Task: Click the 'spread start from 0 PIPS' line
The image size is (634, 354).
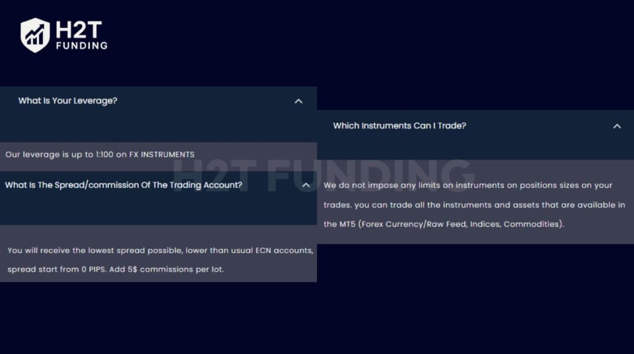Action: click(x=57, y=269)
